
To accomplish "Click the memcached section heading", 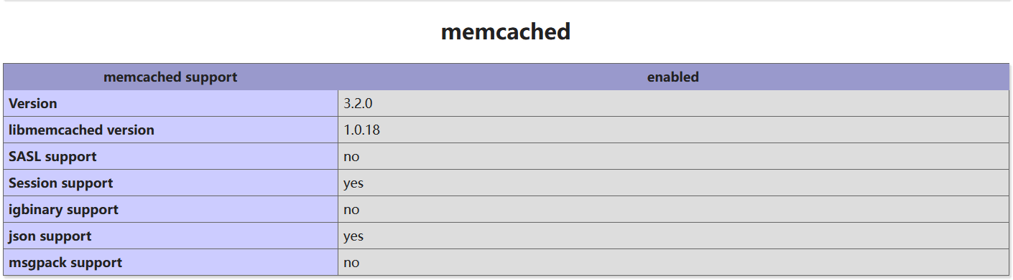I will click(x=506, y=32).
